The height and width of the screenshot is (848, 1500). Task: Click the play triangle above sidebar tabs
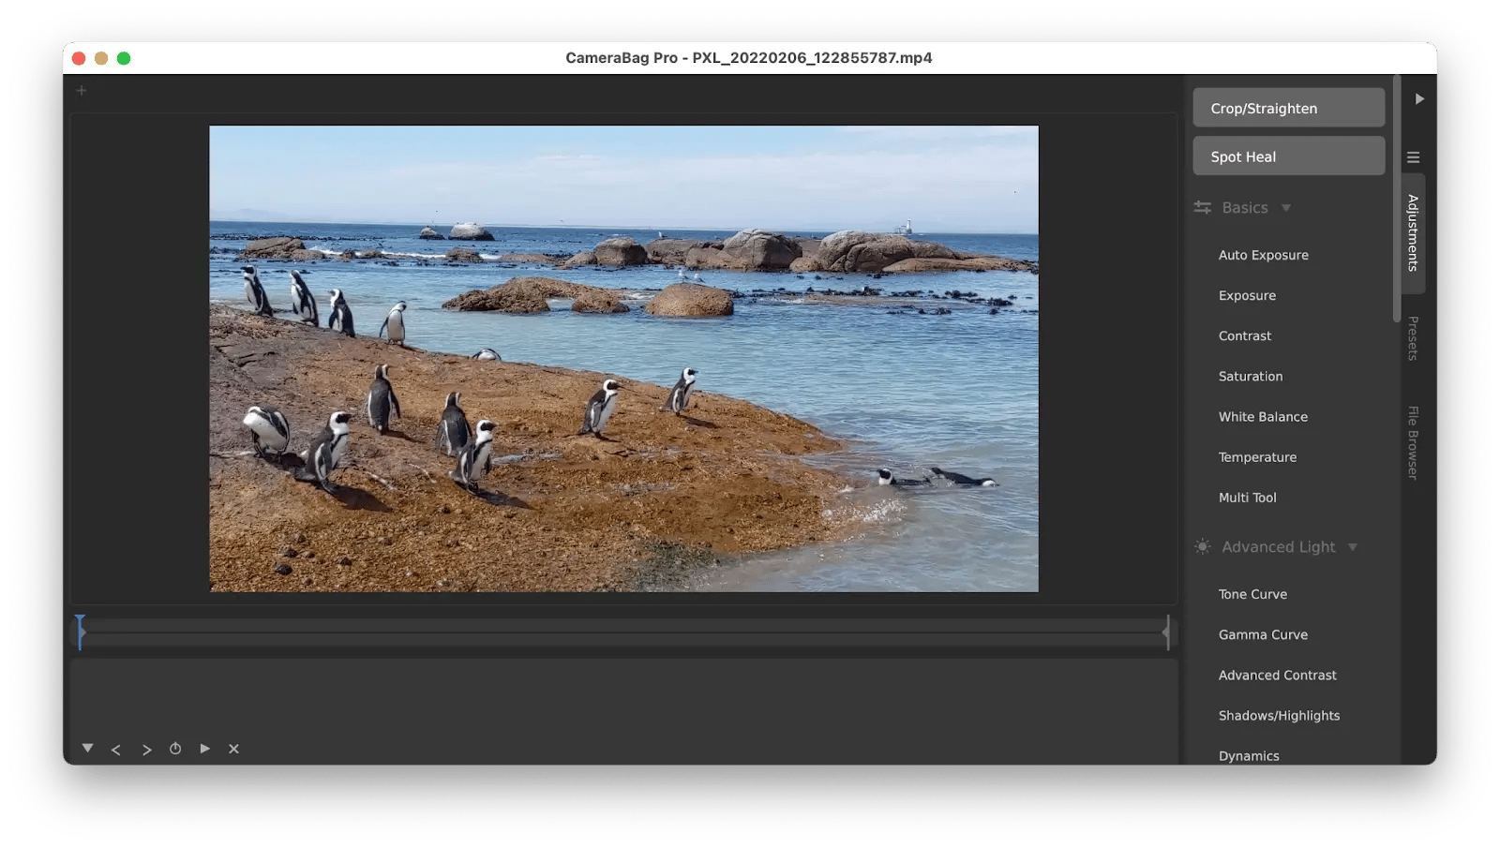pyautogui.click(x=1419, y=99)
